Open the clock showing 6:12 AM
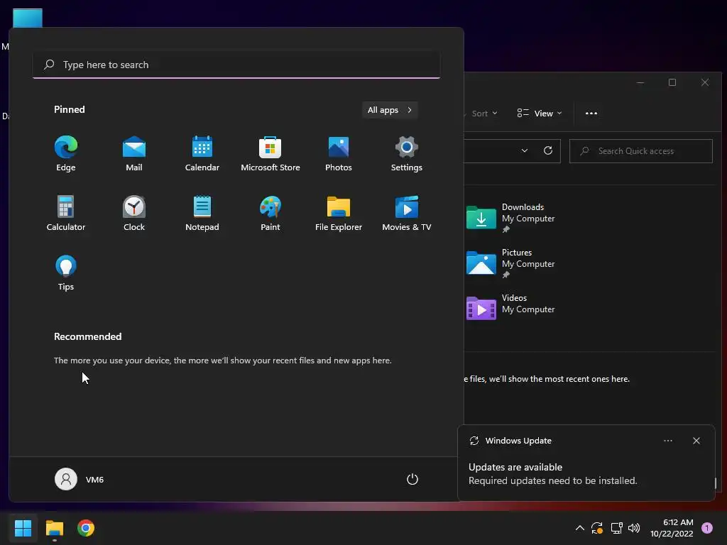Image resolution: width=727 pixels, height=545 pixels. click(672, 528)
